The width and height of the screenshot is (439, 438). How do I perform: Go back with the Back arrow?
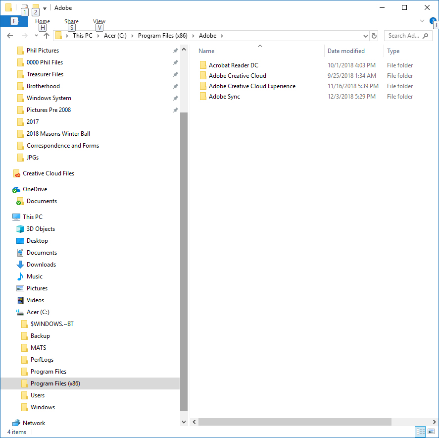10,36
